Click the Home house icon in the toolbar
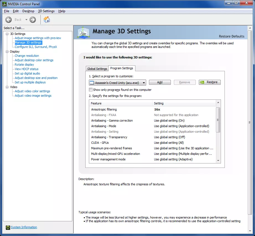 (47, 19)
